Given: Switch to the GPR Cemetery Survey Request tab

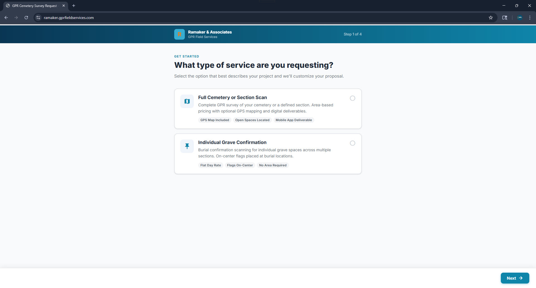Looking at the screenshot, I should click(33, 6).
